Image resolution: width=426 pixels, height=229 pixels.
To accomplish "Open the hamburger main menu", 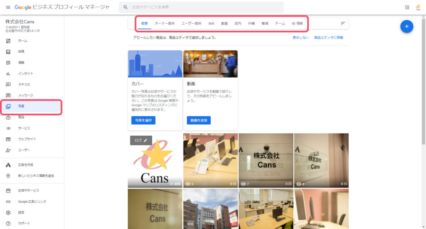I will click(8, 7).
